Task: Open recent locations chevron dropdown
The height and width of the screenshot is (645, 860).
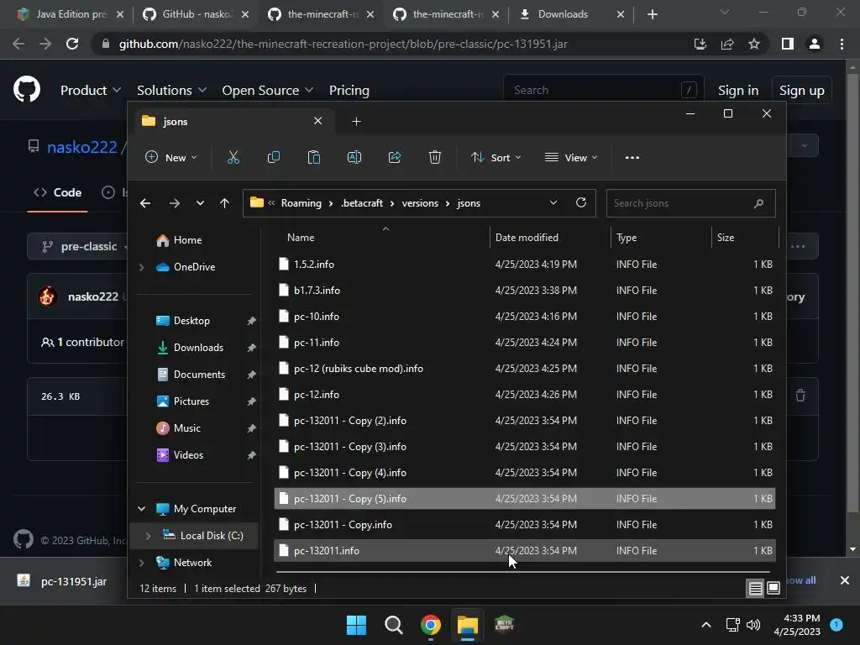Action: click(x=200, y=203)
